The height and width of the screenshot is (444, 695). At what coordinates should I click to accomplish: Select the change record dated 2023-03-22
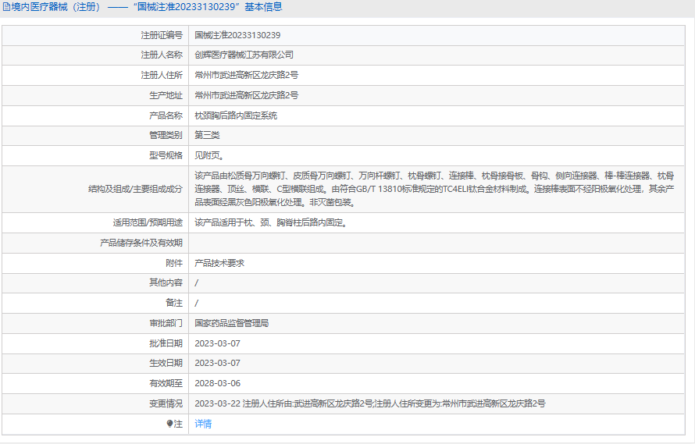tap(370, 403)
